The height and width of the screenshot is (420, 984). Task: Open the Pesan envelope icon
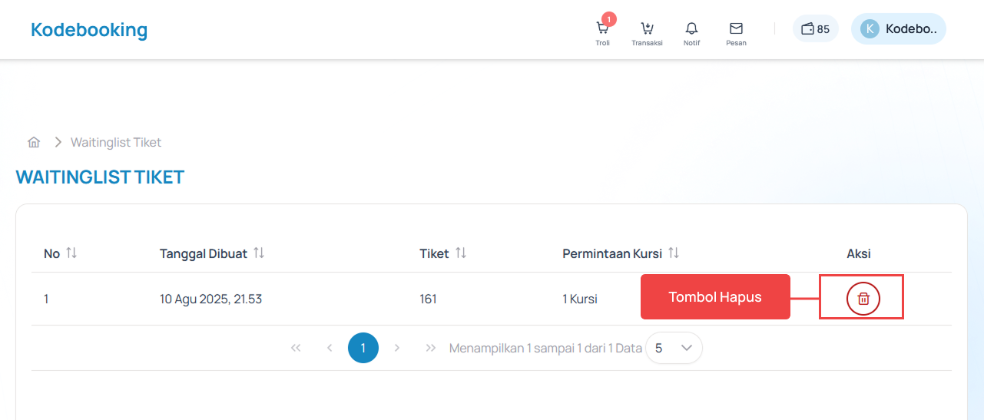coord(736,29)
